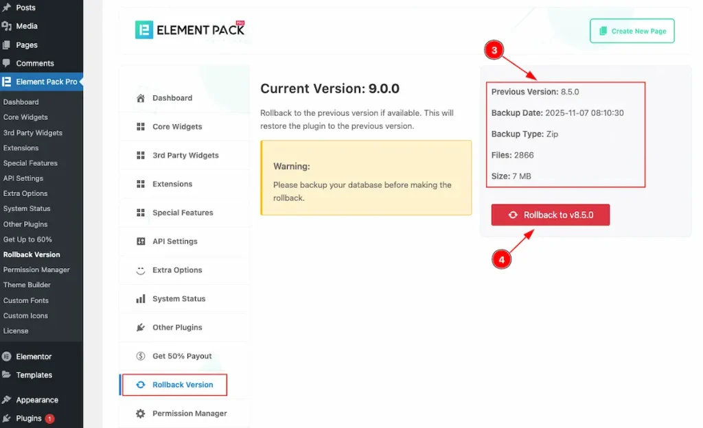Viewport: 703px width, 428px height.
Task: Open Theme Builder in the WordPress sidebar
Action: pos(27,285)
